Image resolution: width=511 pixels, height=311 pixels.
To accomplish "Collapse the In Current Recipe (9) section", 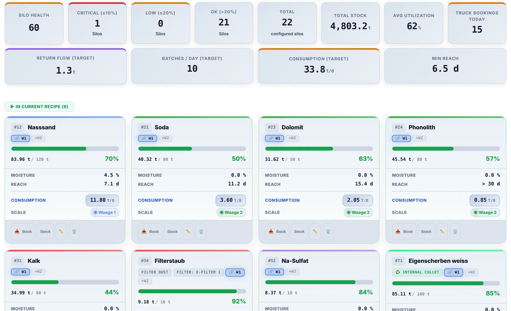I will click(39, 107).
